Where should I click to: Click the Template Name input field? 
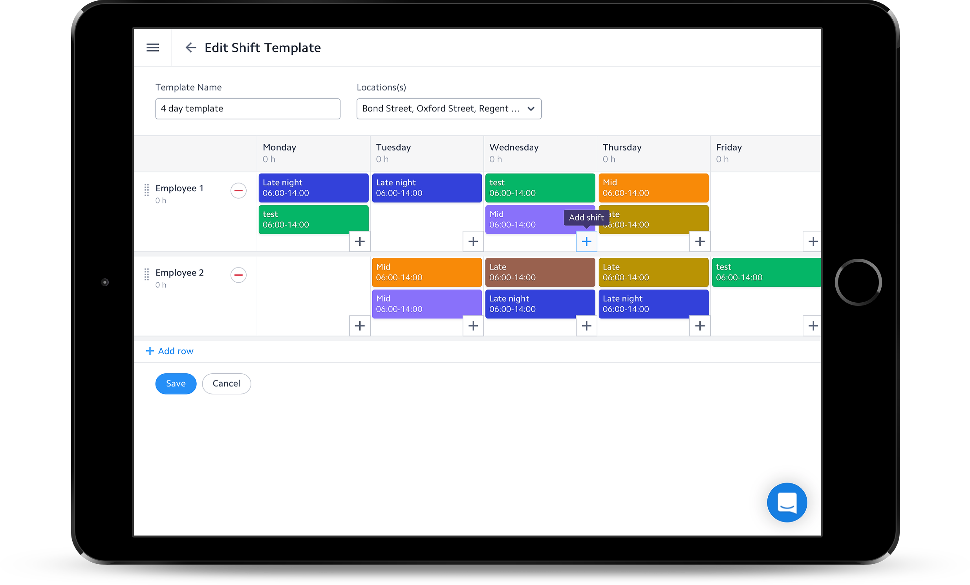[248, 109]
